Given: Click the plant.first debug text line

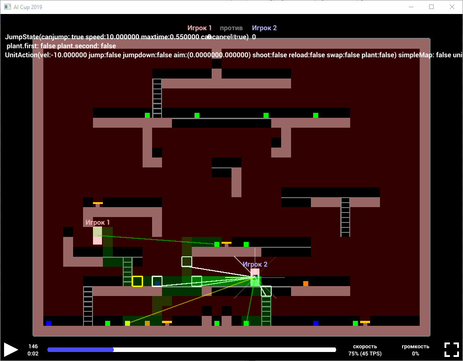Looking at the screenshot, I should click(61, 46).
